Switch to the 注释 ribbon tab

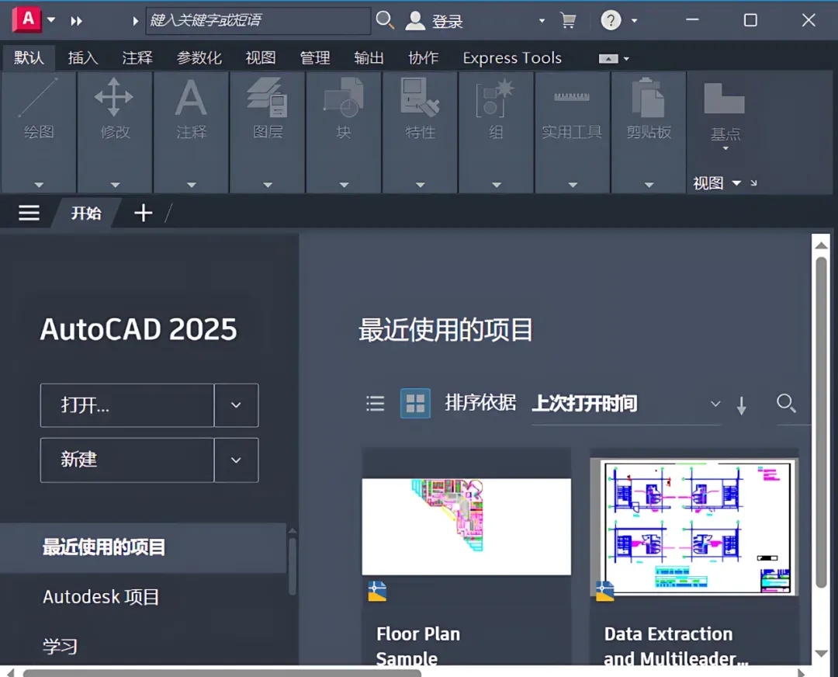[x=137, y=57]
